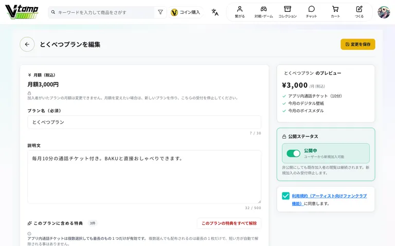Click the sparkle icon beside このプランに含める特典
Image resolution: width=395 pixels, height=246 pixels.
(29, 223)
